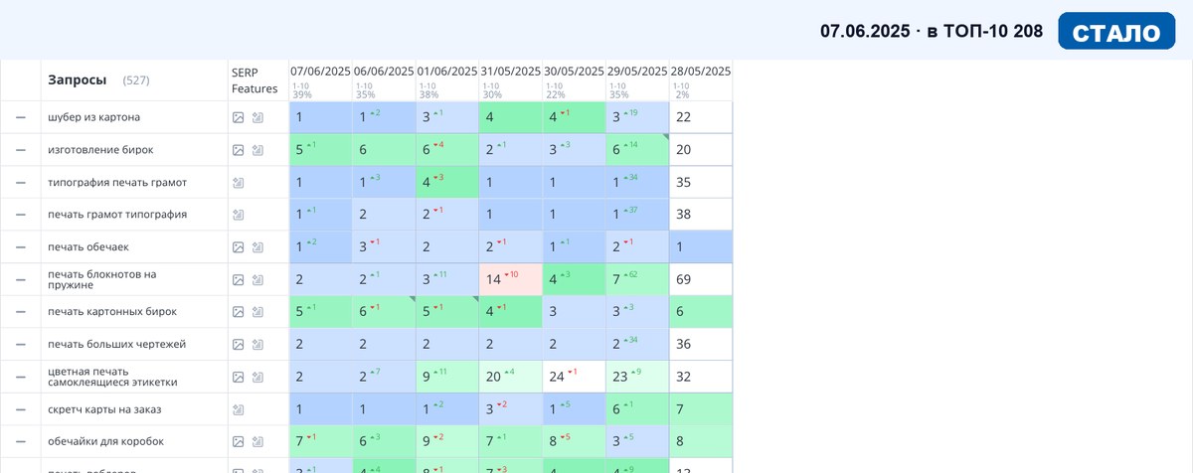Click the dash marker beside печать обечаек
Image resolution: width=1193 pixels, height=473 pixels.
point(20,247)
